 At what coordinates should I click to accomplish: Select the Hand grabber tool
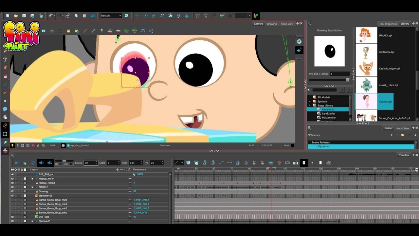point(5,117)
